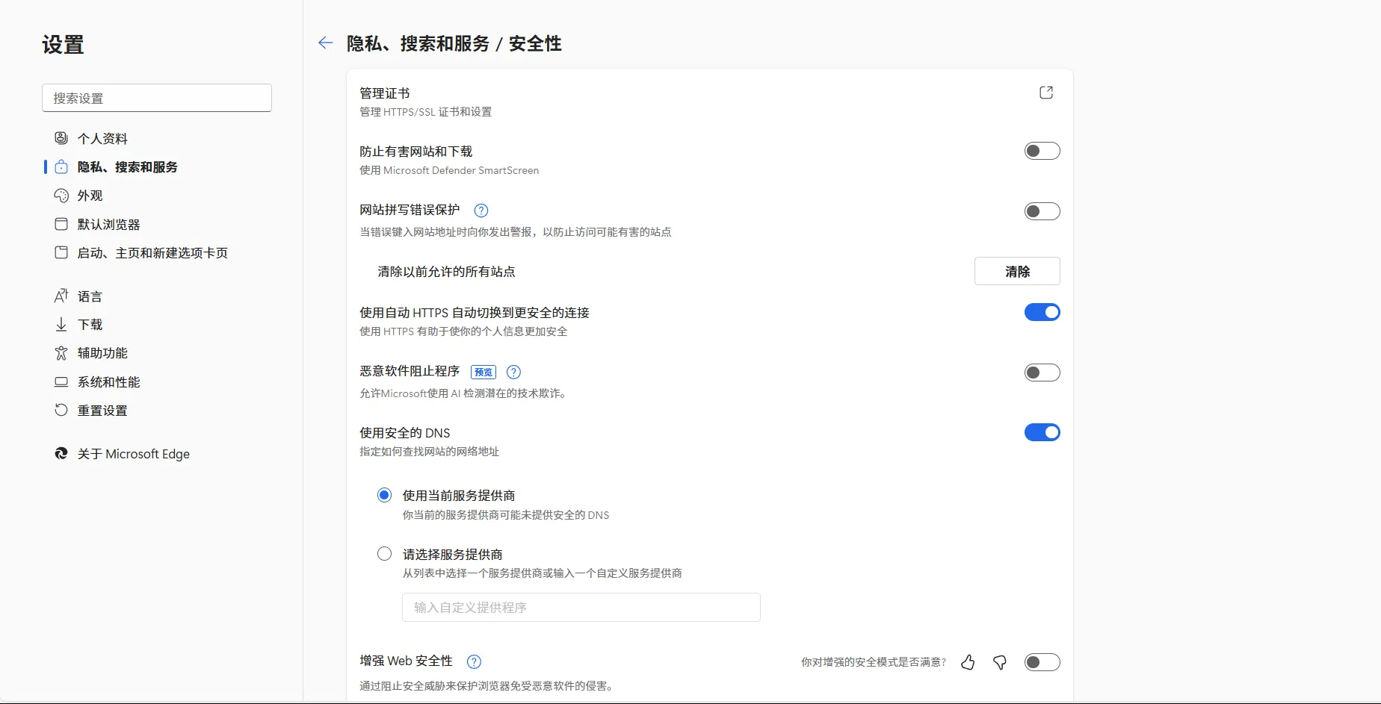Open 恶意软件阻止程序 help popup

tap(513, 372)
